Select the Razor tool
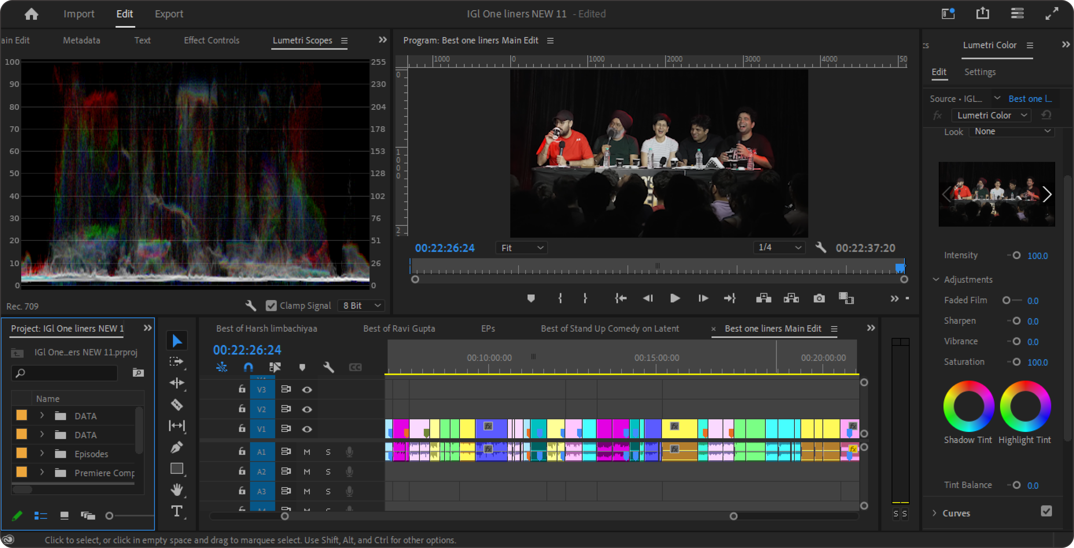Viewport: 1074px width, 548px height. 177,404
